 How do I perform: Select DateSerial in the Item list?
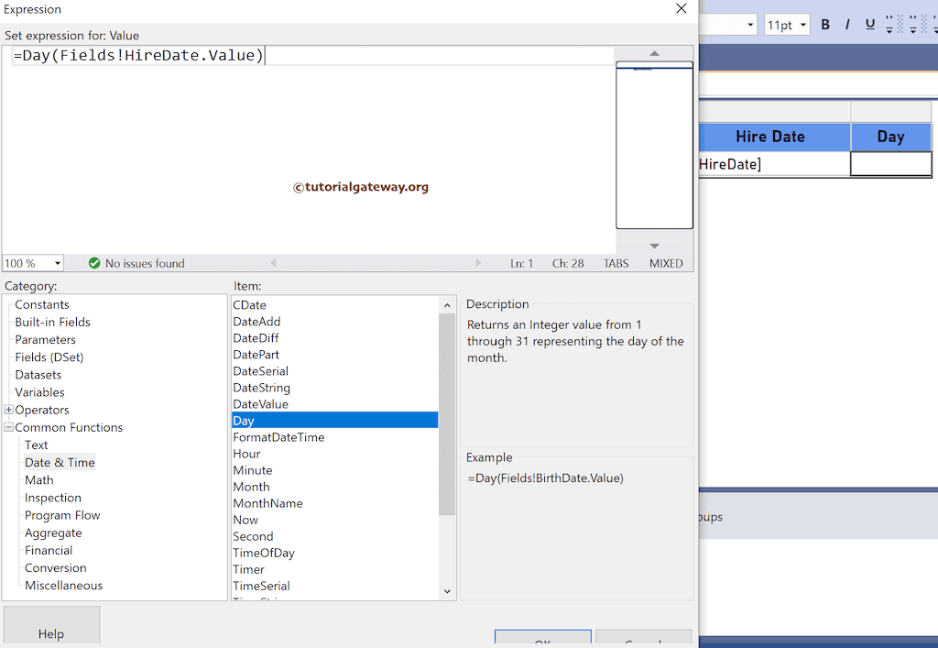pos(335,371)
